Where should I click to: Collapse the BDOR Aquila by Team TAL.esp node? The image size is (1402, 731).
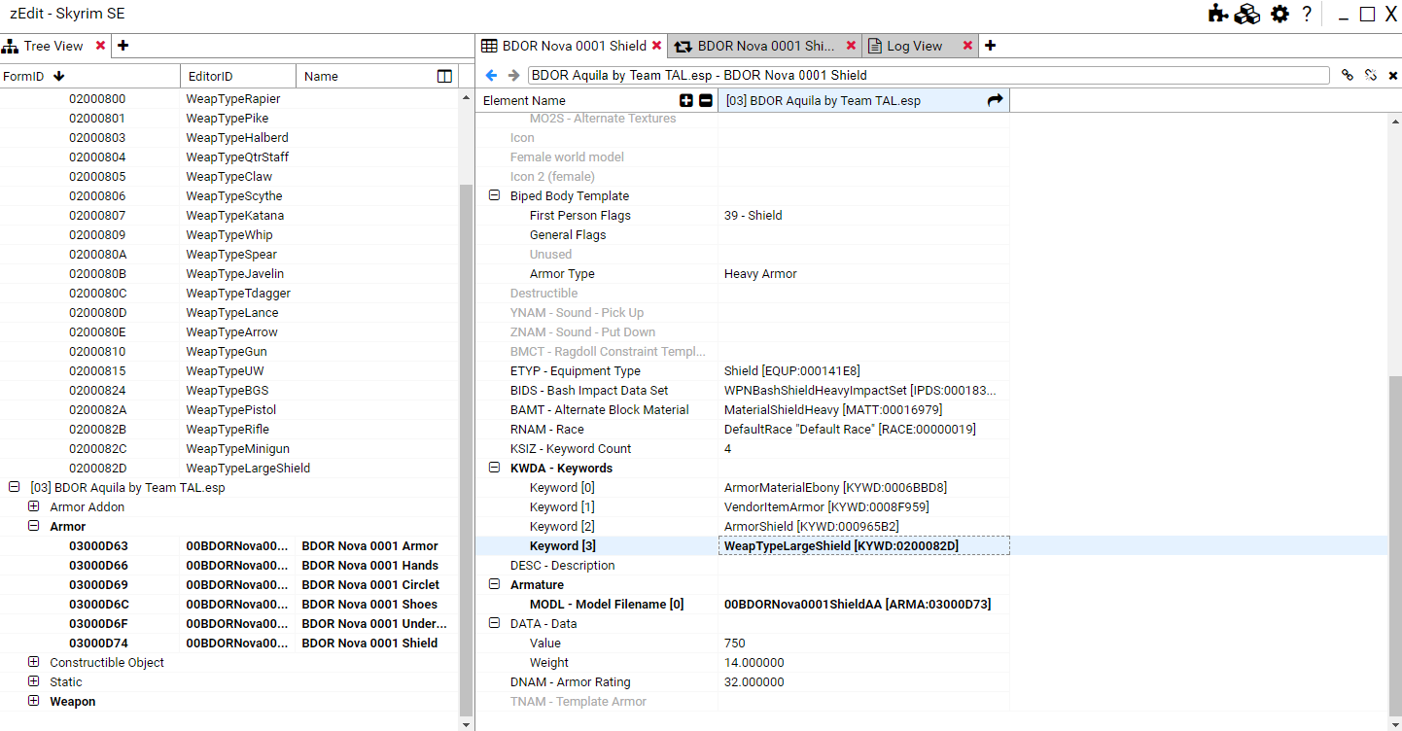(x=14, y=487)
